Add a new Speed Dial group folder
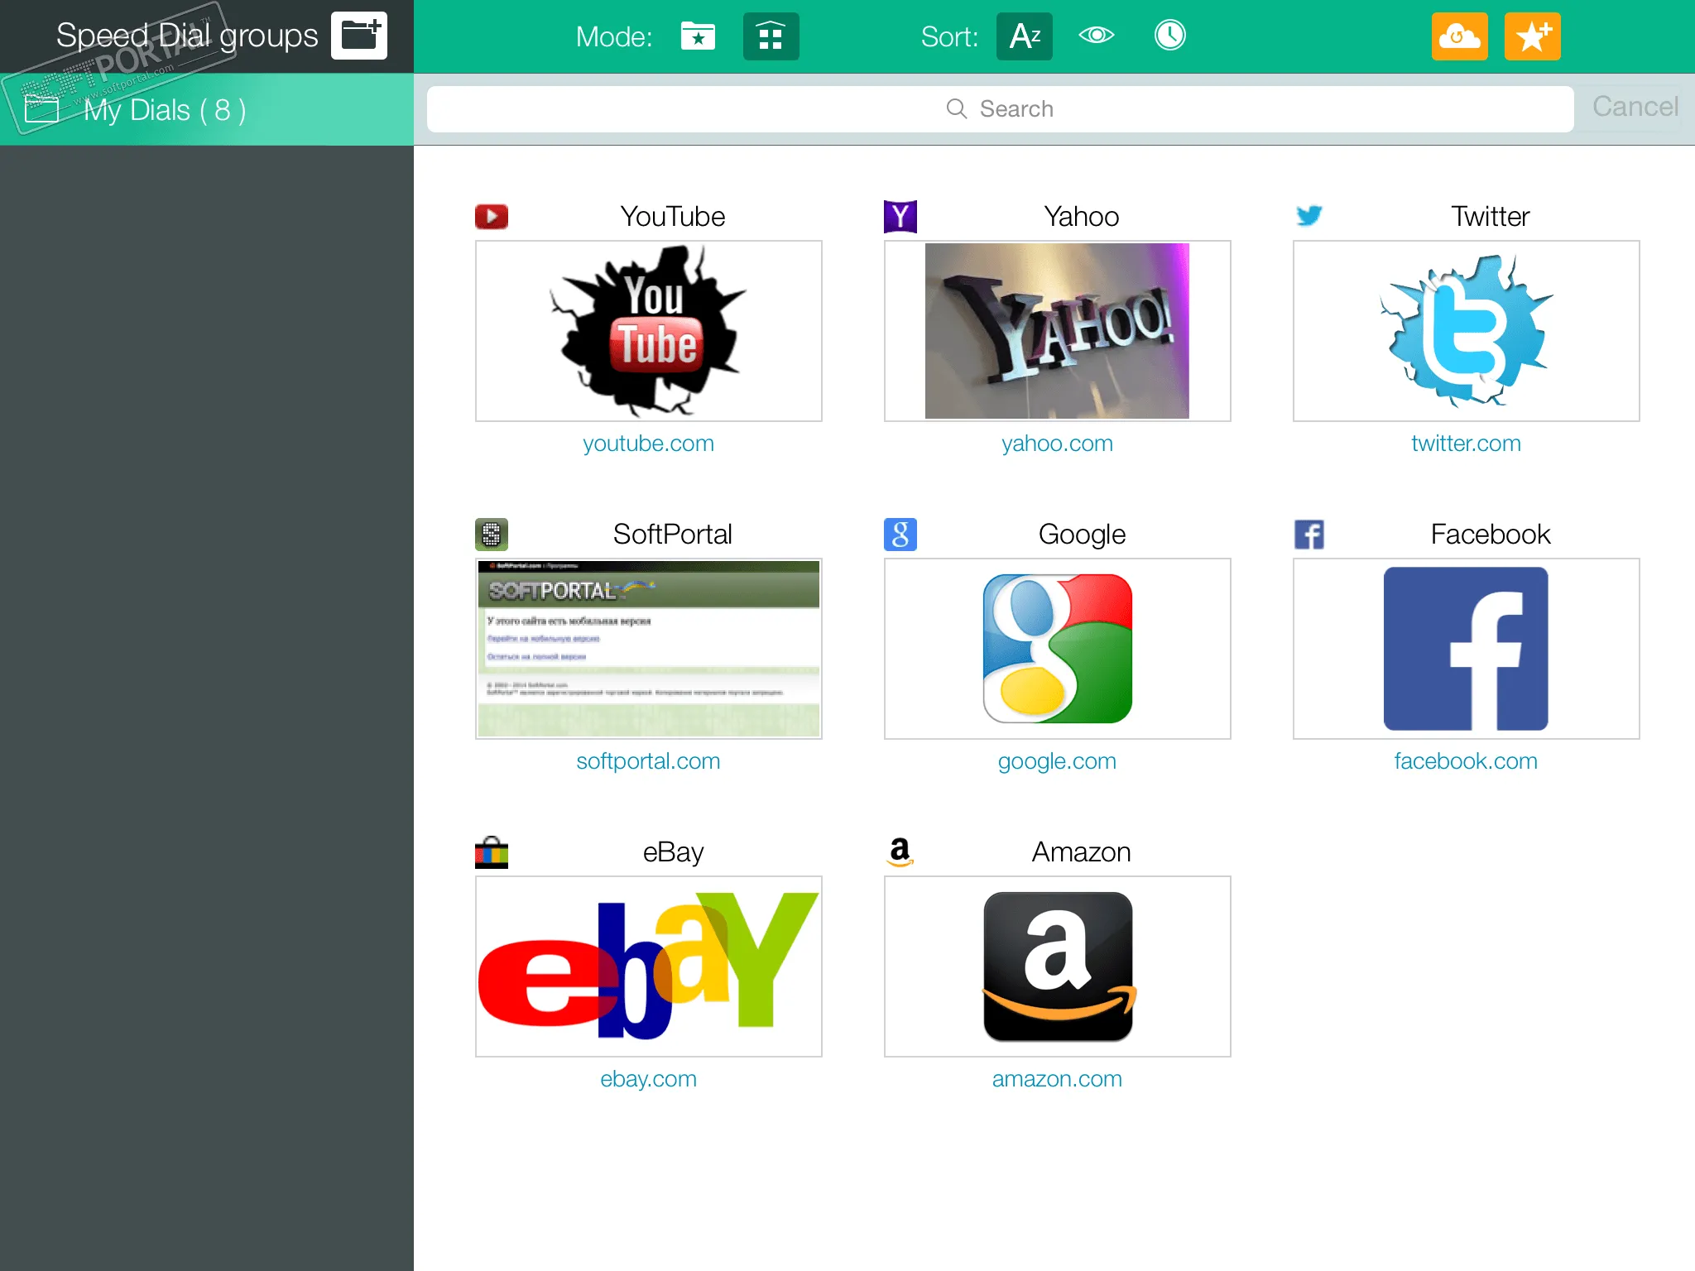The image size is (1695, 1271). coord(359,36)
